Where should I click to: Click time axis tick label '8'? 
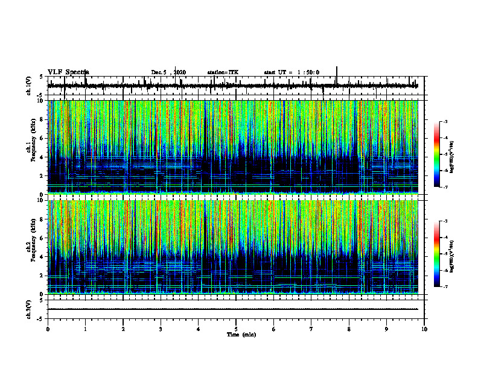(x=349, y=329)
